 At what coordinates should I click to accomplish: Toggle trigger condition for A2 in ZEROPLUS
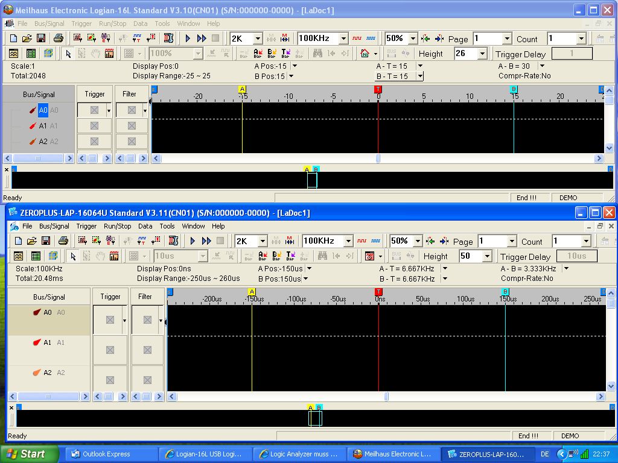(x=110, y=380)
